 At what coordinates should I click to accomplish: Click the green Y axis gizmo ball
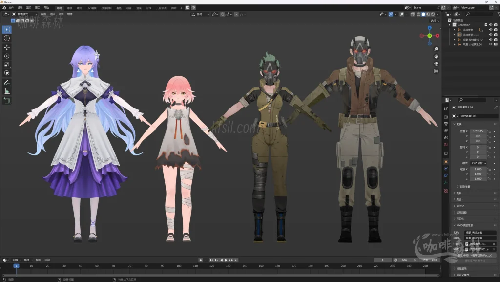click(430, 36)
